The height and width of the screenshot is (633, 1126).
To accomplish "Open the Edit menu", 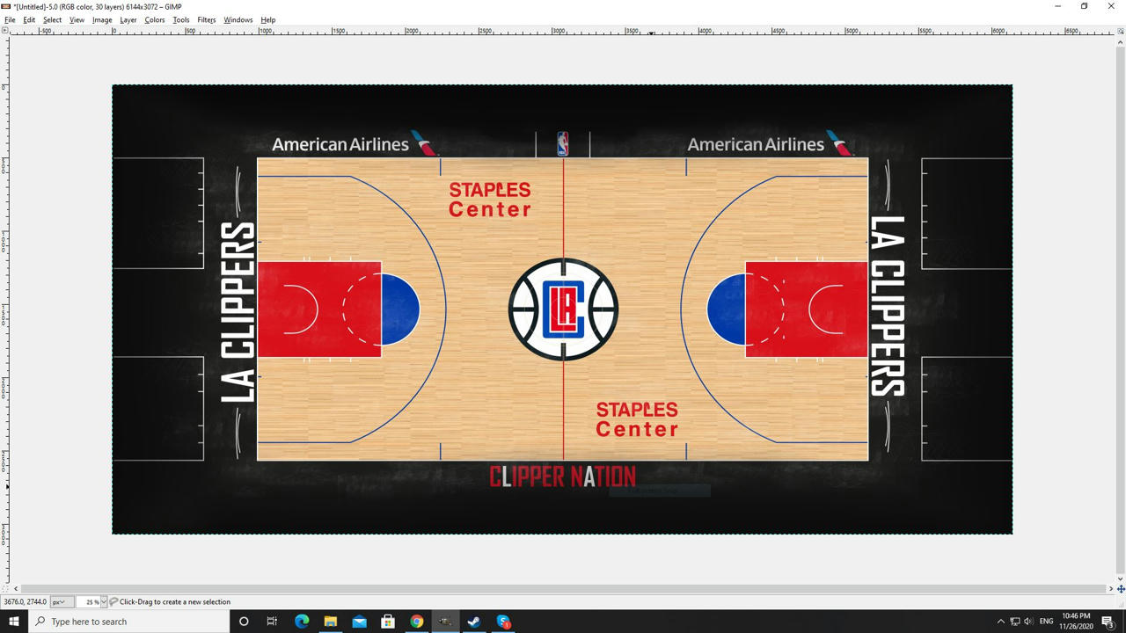I will point(29,19).
